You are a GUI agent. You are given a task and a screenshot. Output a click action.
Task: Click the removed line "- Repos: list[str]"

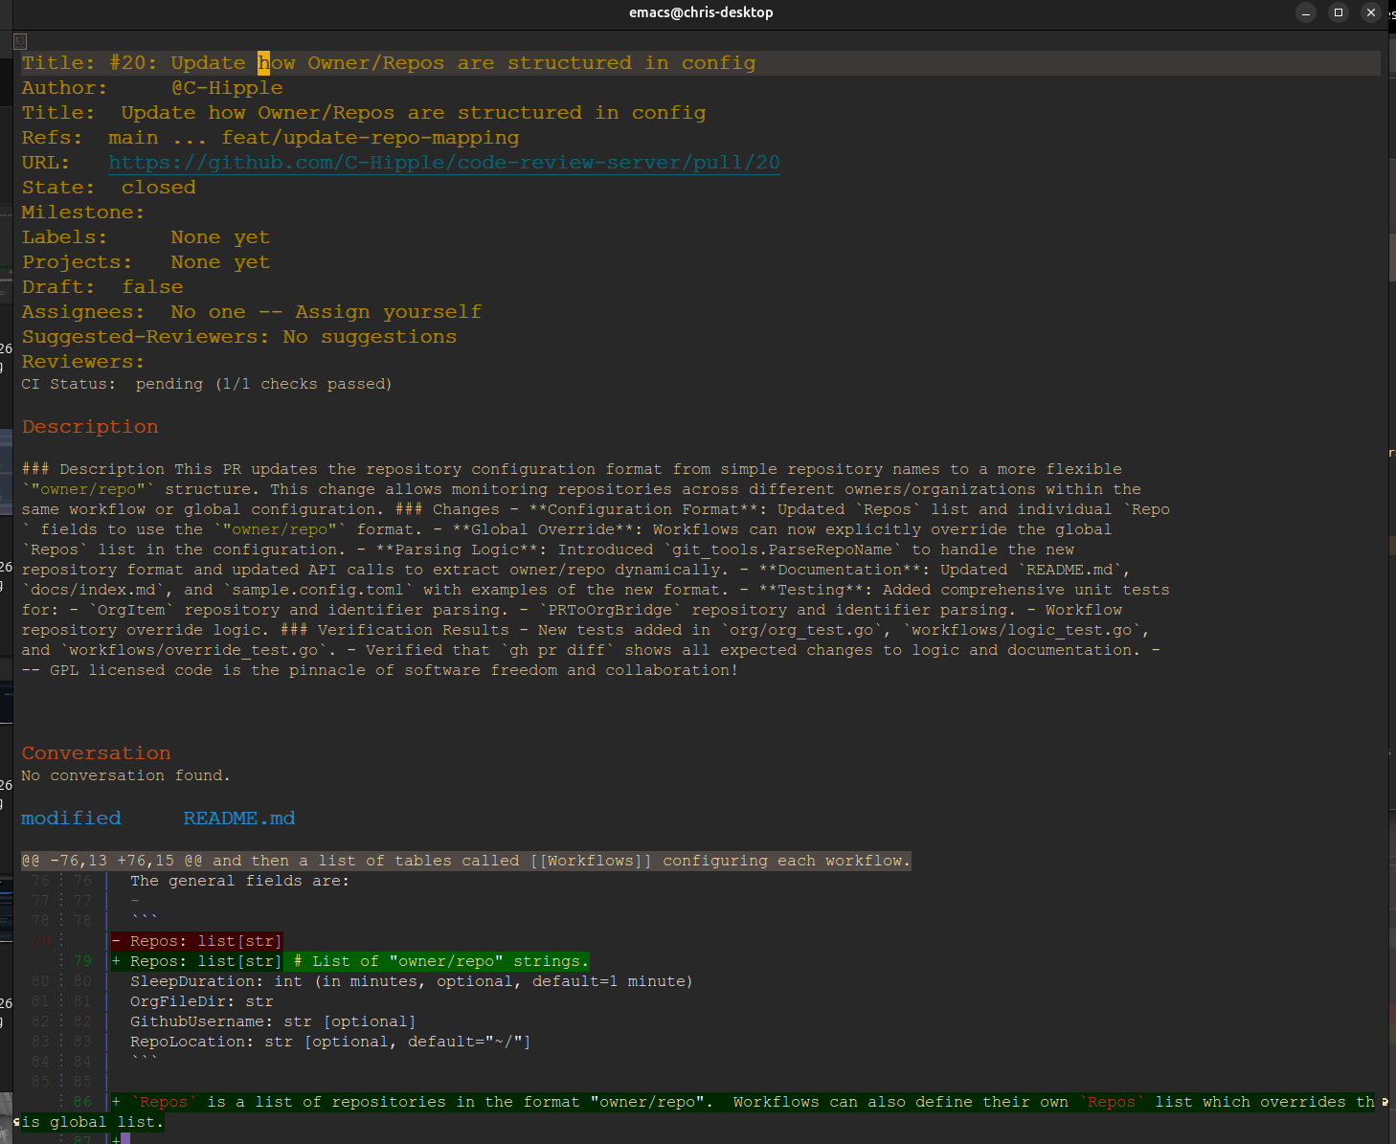click(196, 941)
